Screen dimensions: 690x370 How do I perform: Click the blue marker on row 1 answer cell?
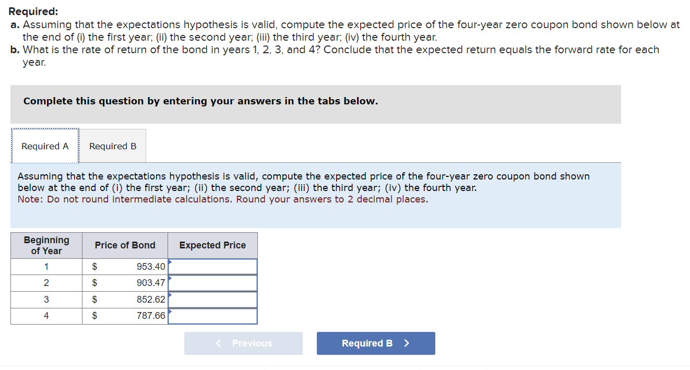tap(170, 262)
